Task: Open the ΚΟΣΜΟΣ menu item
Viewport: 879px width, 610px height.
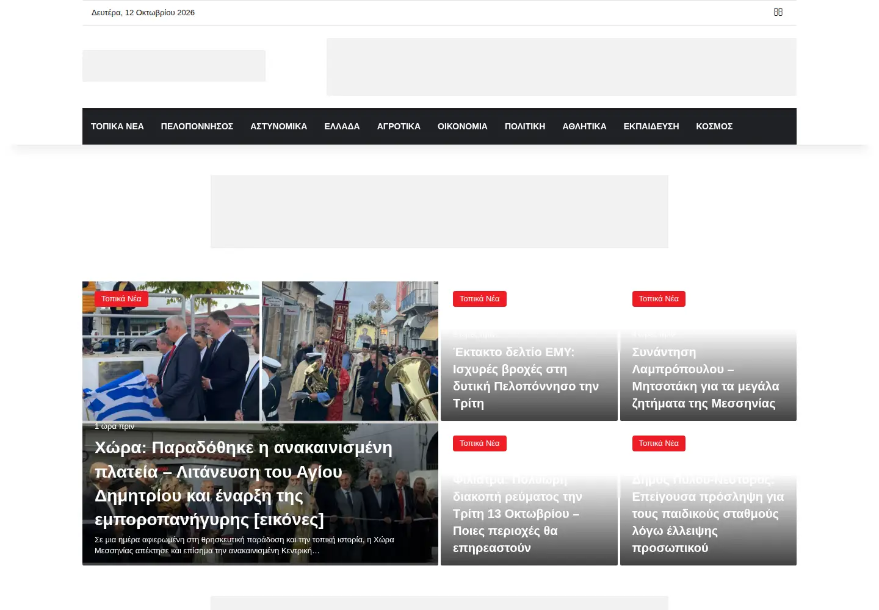Action: click(x=714, y=126)
